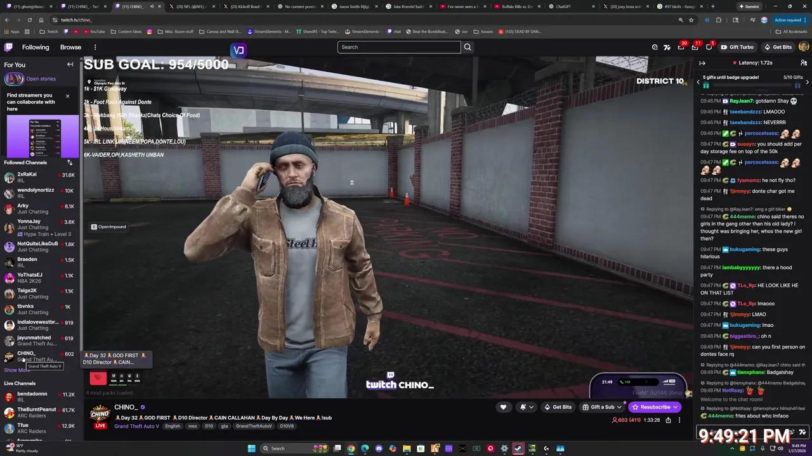Open Steam from the taskbar
Viewport: 812px width, 456px height.
pyautogui.click(x=518, y=448)
